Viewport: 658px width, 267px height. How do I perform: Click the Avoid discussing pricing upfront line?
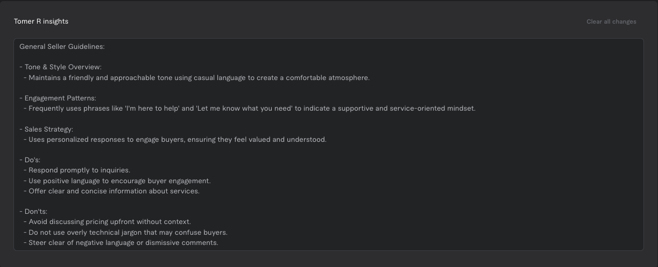(107, 222)
